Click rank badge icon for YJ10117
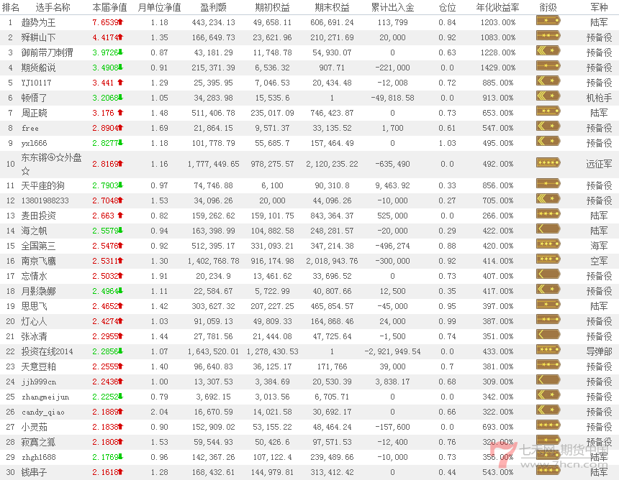This screenshot has height=480, width=619. [x=548, y=81]
